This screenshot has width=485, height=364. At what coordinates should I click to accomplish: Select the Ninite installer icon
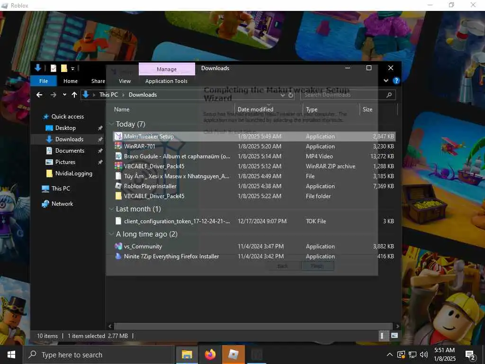(x=118, y=256)
